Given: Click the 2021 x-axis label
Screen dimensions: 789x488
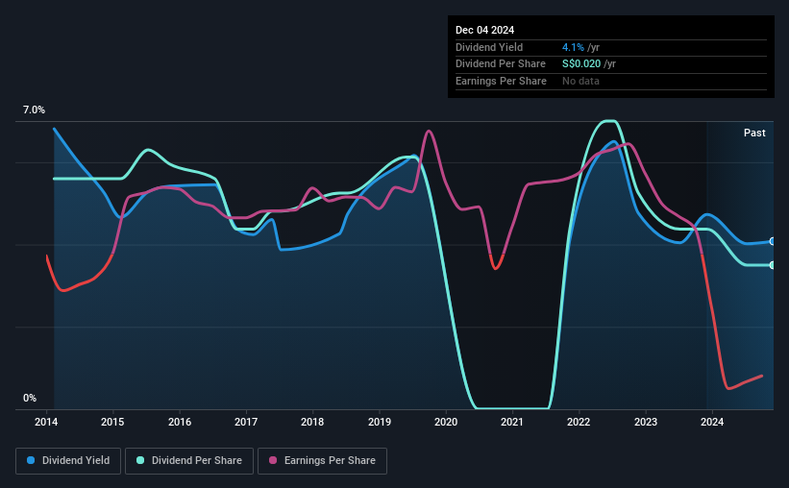Looking at the screenshot, I should click(512, 422).
